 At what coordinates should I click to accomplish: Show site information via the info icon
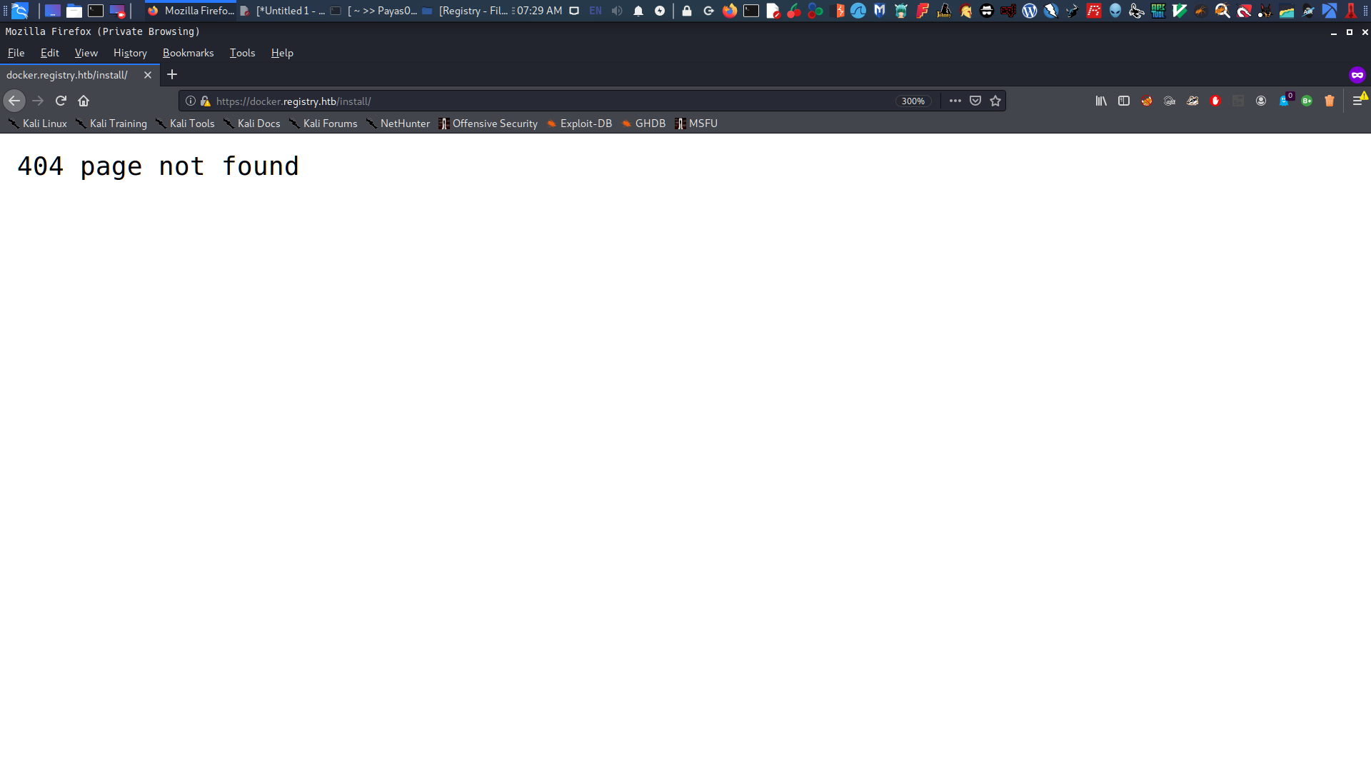[191, 101]
